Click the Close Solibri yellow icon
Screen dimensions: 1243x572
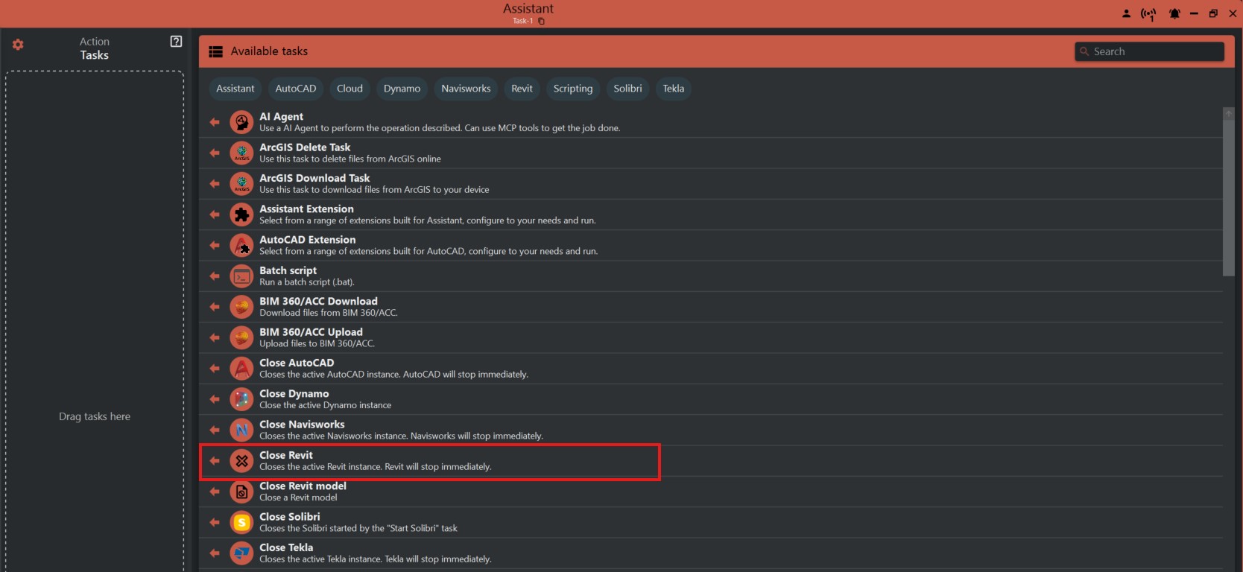click(241, 523)
